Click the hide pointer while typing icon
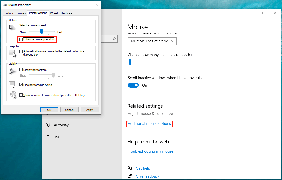The height and width of the screenshot is (180, 282). pos(12,84)
